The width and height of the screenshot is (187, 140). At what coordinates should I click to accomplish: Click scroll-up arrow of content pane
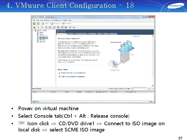tap(153, 36)
